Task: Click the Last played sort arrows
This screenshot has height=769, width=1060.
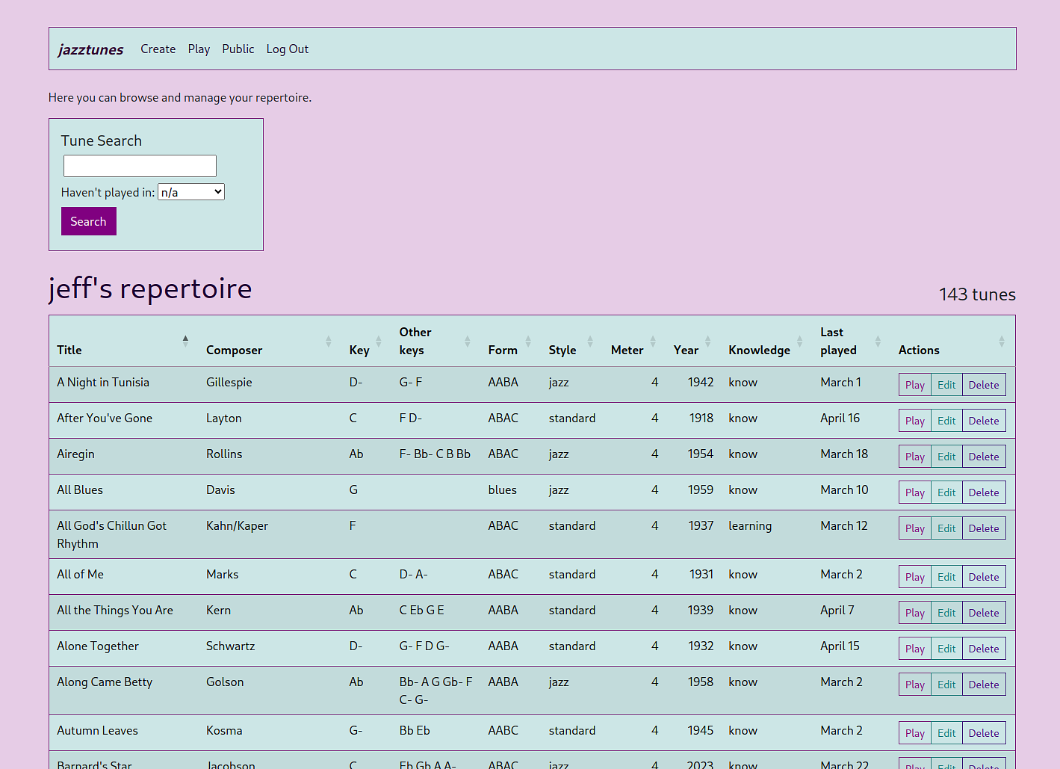Action: click(x=878, y=342)
